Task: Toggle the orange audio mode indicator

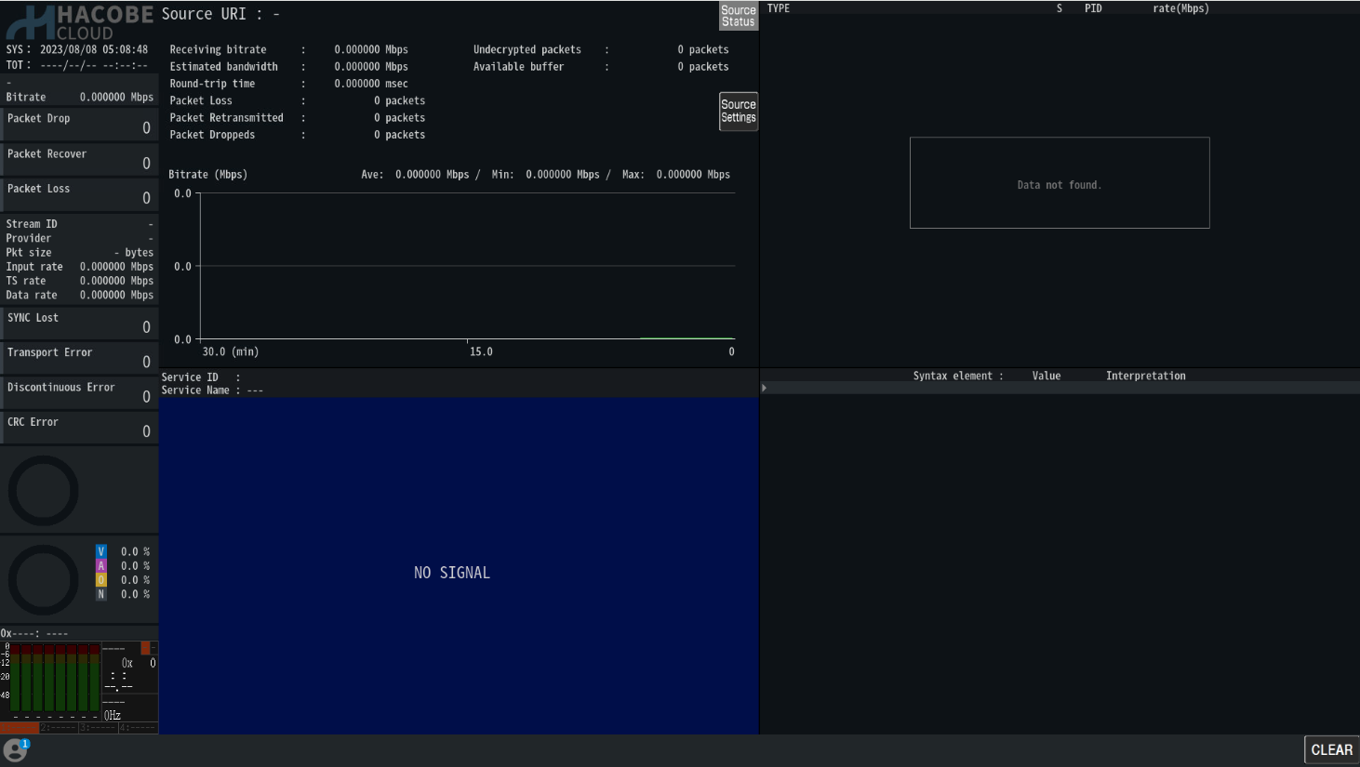Action: click(x=145, y=647)
